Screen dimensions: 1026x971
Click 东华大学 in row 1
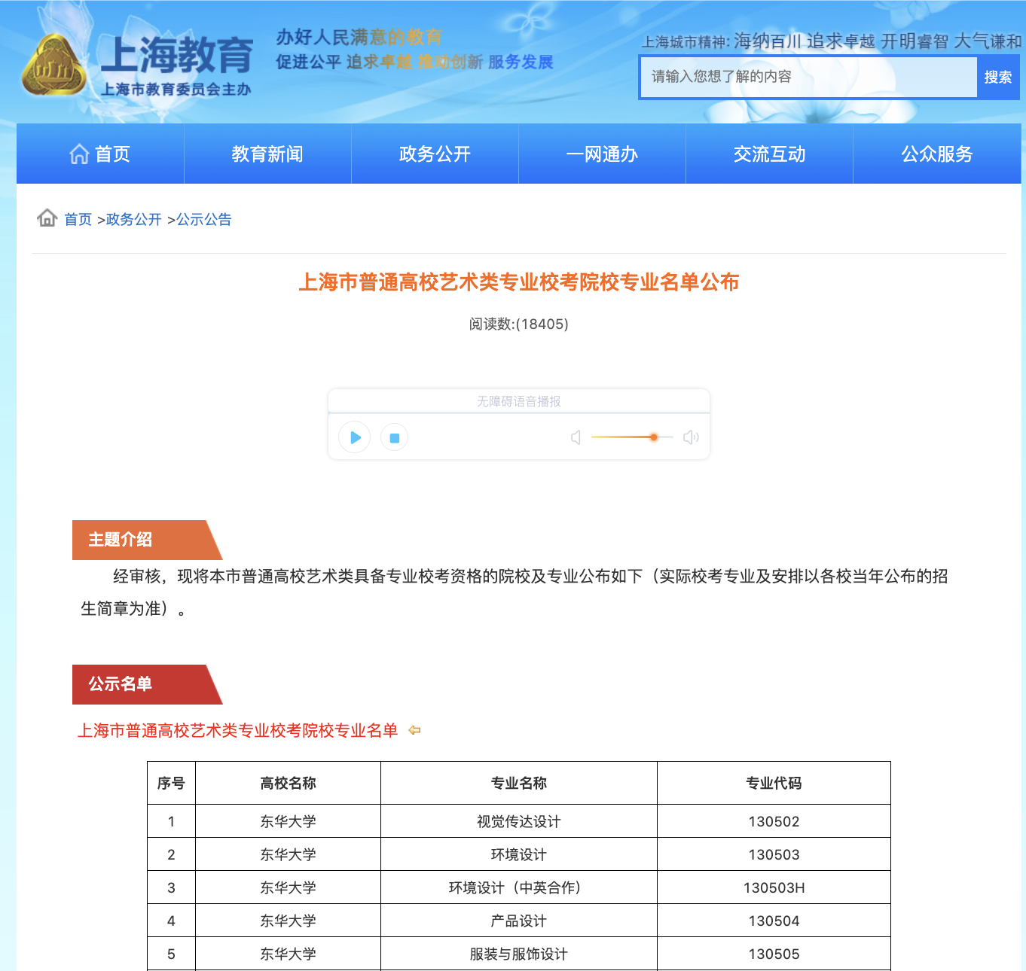288,821
